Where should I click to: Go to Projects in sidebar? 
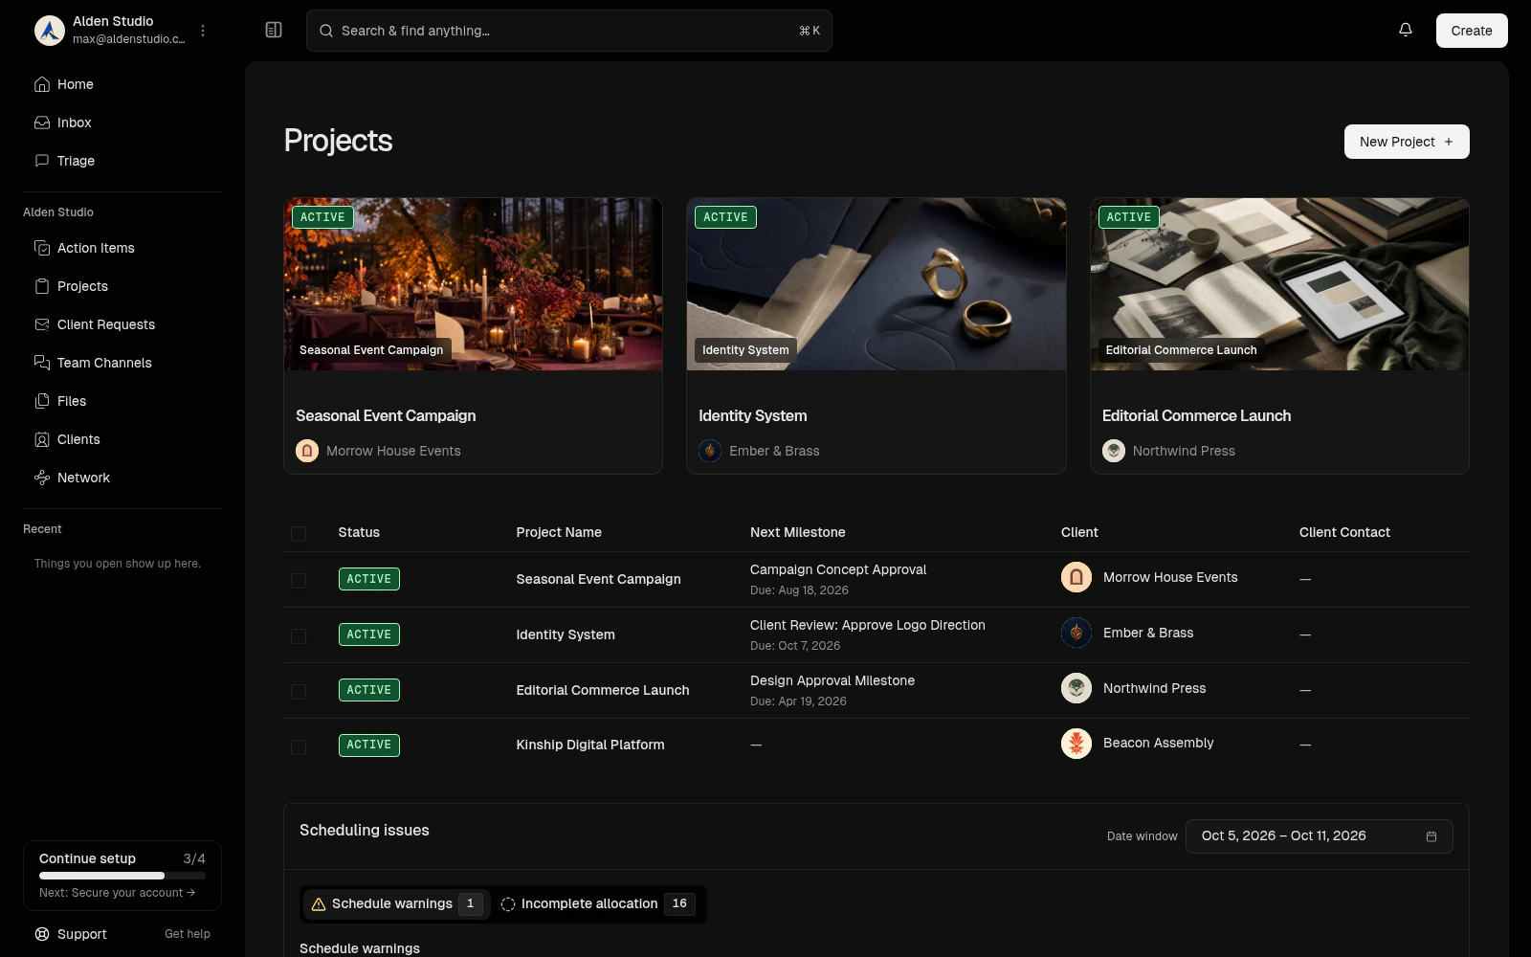[122, 286]
